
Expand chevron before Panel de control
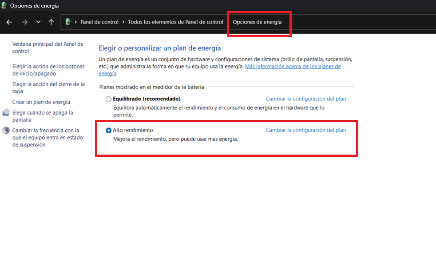click(x=75, y=22)
